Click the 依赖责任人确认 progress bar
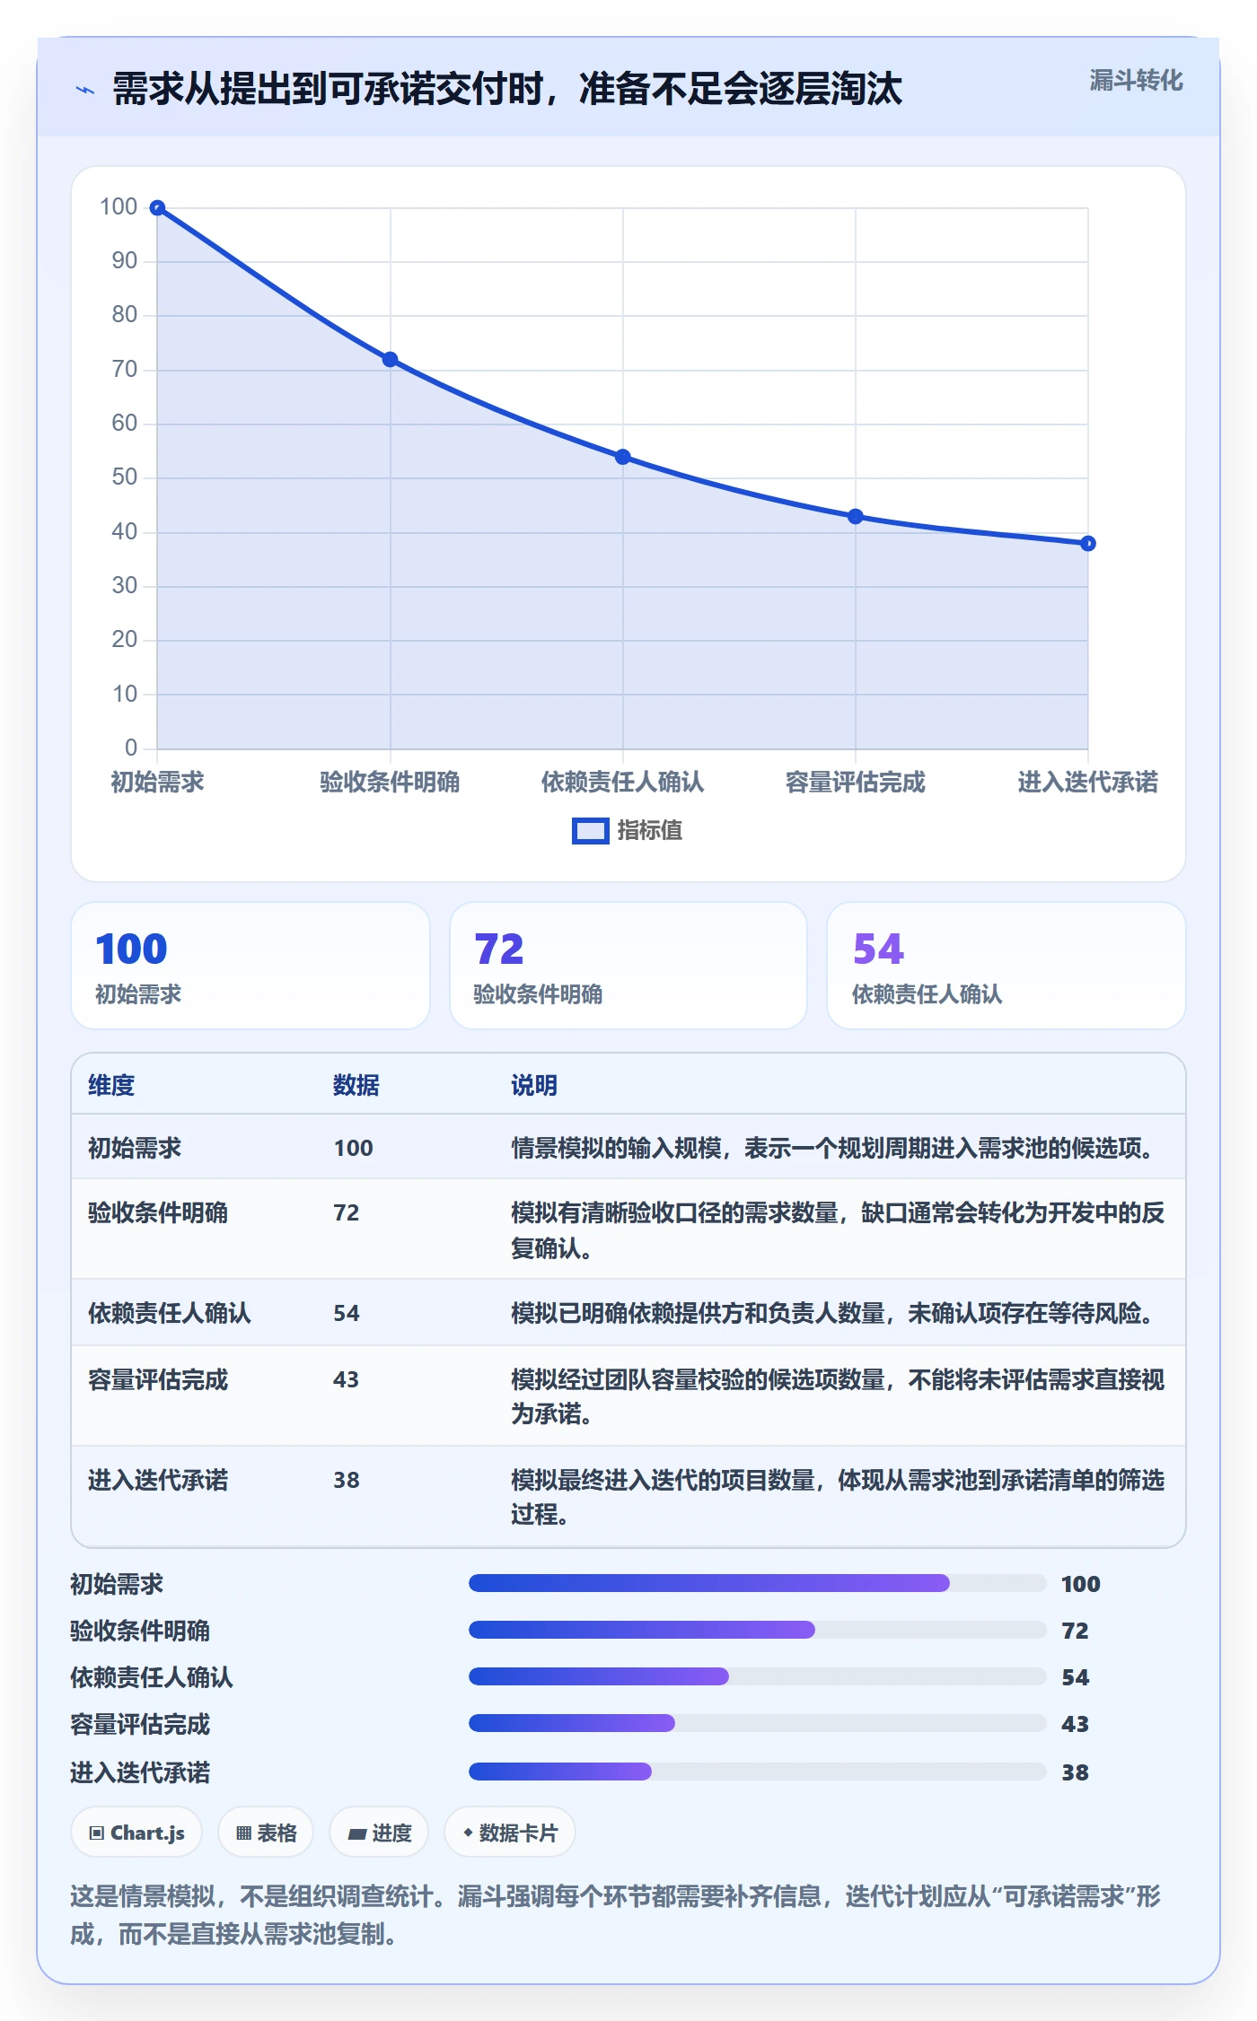Viewport: 1257px width, 2021px height. [x=758, y=1676]
